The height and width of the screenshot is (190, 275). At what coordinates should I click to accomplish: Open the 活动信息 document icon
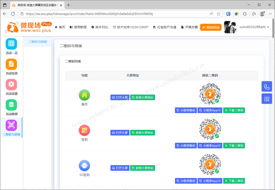click(11, 64)
